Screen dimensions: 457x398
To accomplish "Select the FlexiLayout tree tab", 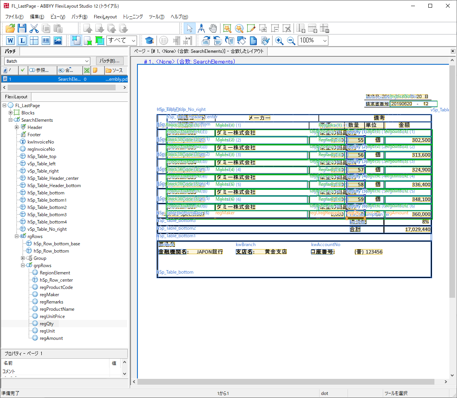I will [x=16, y=97].
